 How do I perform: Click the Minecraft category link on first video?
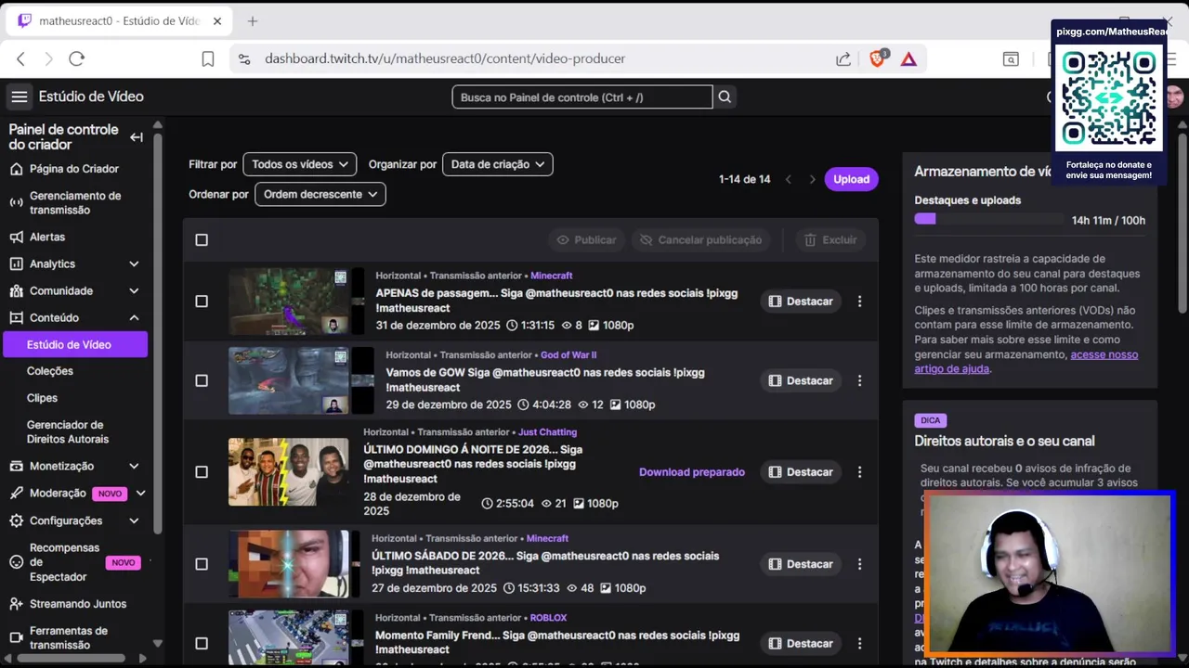[551, 276]
